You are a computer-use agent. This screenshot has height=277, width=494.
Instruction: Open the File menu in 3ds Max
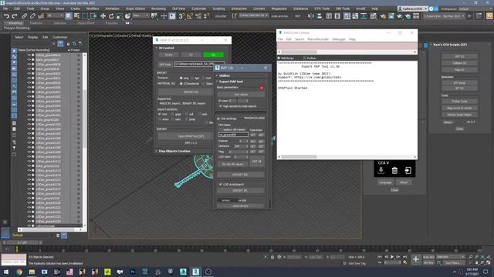click(x=5, y=8)
